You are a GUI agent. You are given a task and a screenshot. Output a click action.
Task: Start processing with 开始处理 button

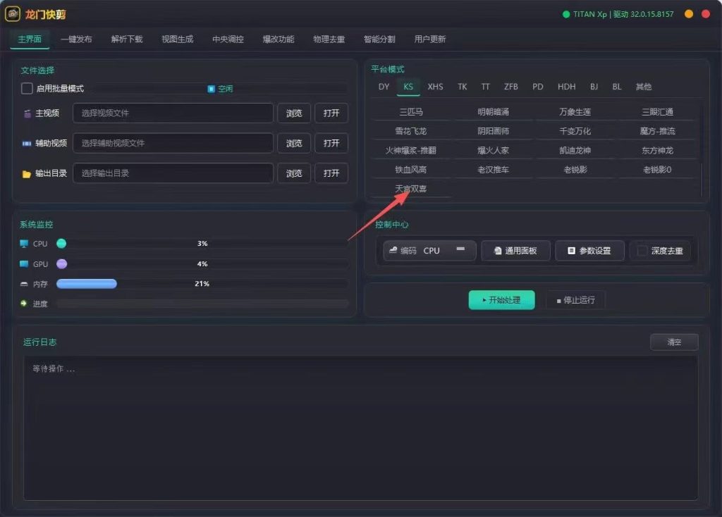[501, 300]
